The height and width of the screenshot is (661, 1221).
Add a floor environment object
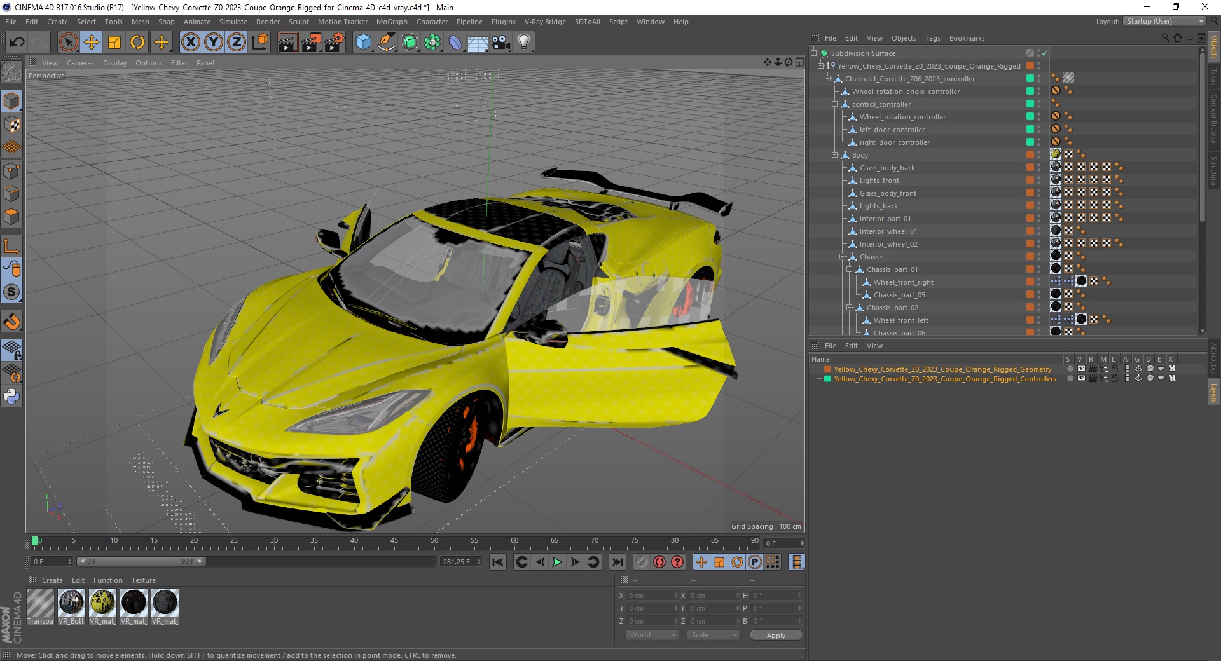478,43
